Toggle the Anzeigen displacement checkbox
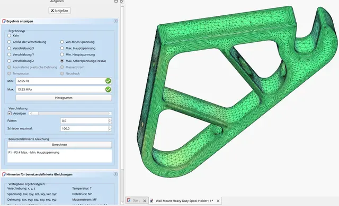The image size is (339, 206). click(x=10, y=114)
